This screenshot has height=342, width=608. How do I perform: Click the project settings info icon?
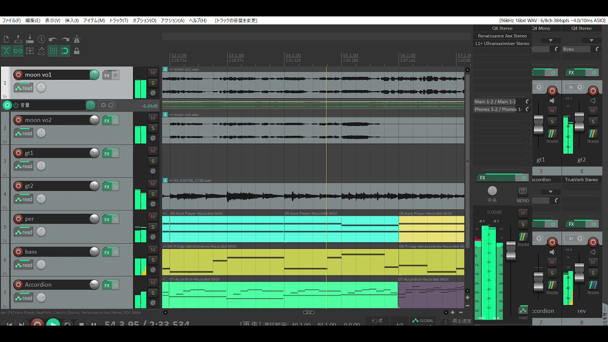41,39
